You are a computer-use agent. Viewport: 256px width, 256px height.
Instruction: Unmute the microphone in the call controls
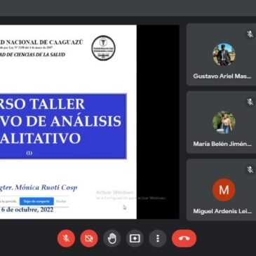pos(66,238)
